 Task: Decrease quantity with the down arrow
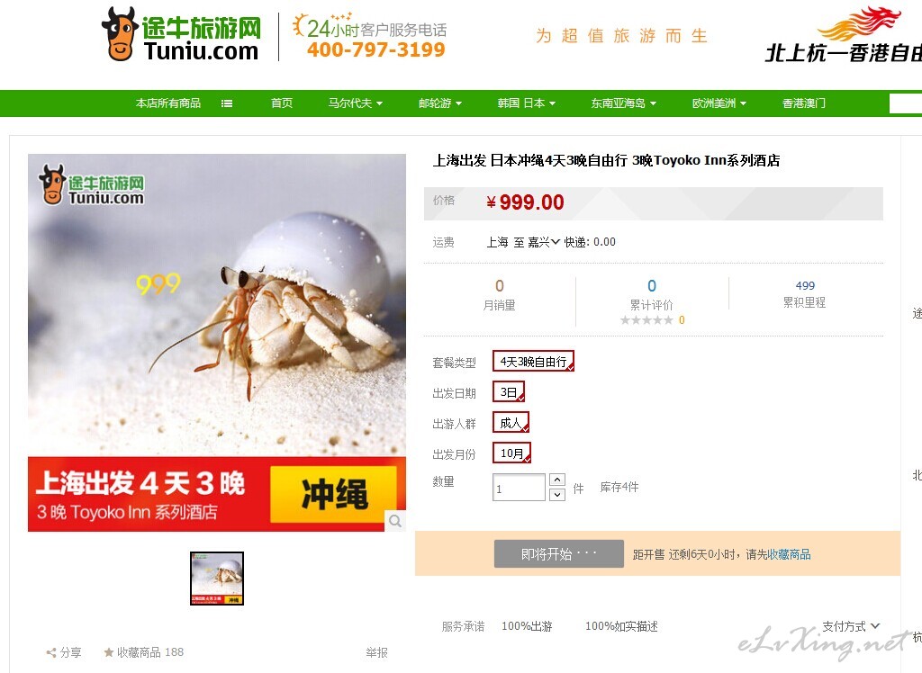click(557, 494)
